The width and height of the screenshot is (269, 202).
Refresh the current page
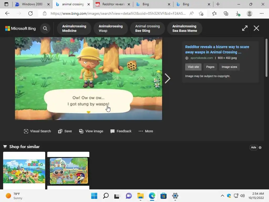click(x=30, y=13)
